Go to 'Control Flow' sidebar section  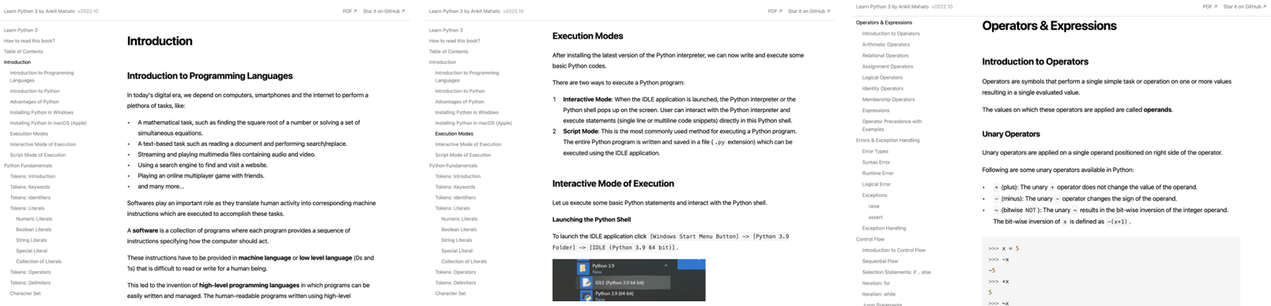(x=870, y=239)
